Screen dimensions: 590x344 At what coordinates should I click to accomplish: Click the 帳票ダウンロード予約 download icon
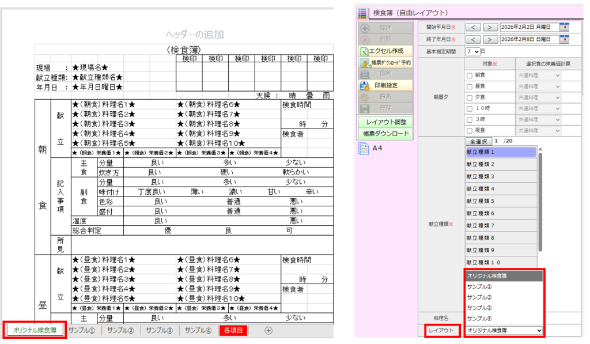pos(364,63)
